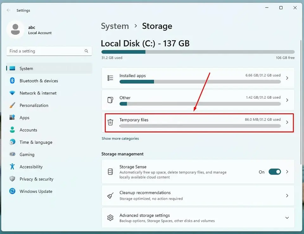Screen dimensions: 304x234
Task: Open Other category via its chevron
Action: coord(287,100)
